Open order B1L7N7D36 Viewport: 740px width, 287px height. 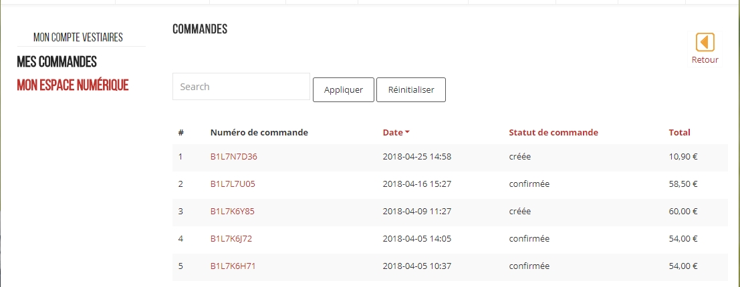[233, 157]
